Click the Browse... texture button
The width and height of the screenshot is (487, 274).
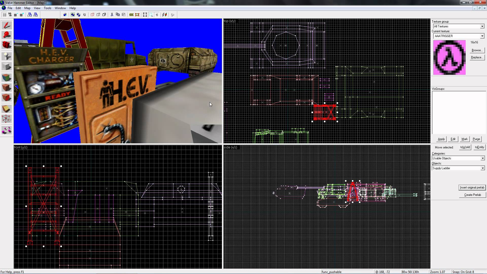coord(477,50)
